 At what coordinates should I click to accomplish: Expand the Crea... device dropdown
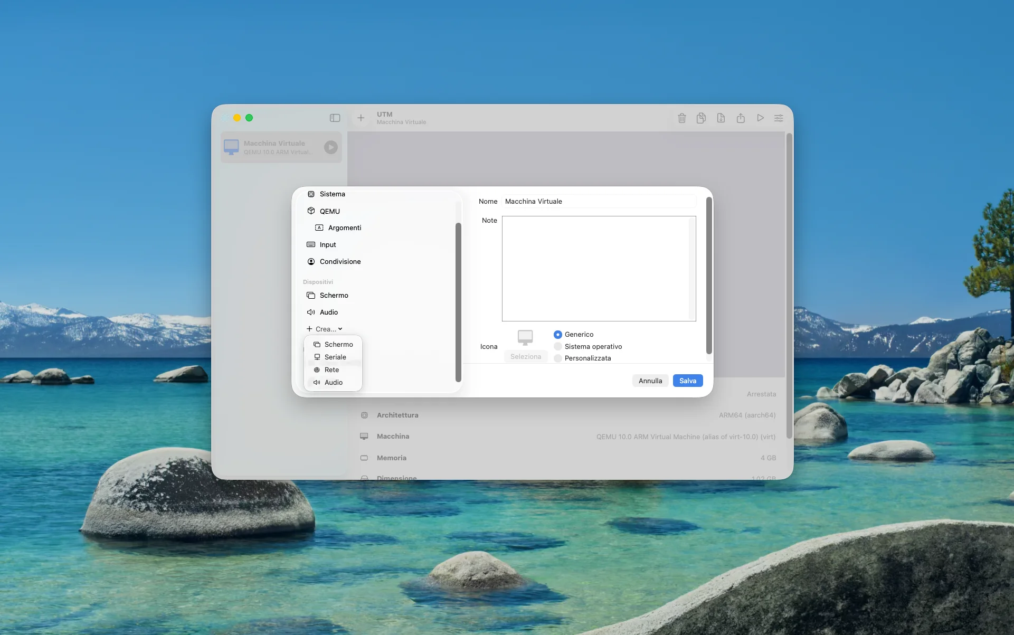325,328
